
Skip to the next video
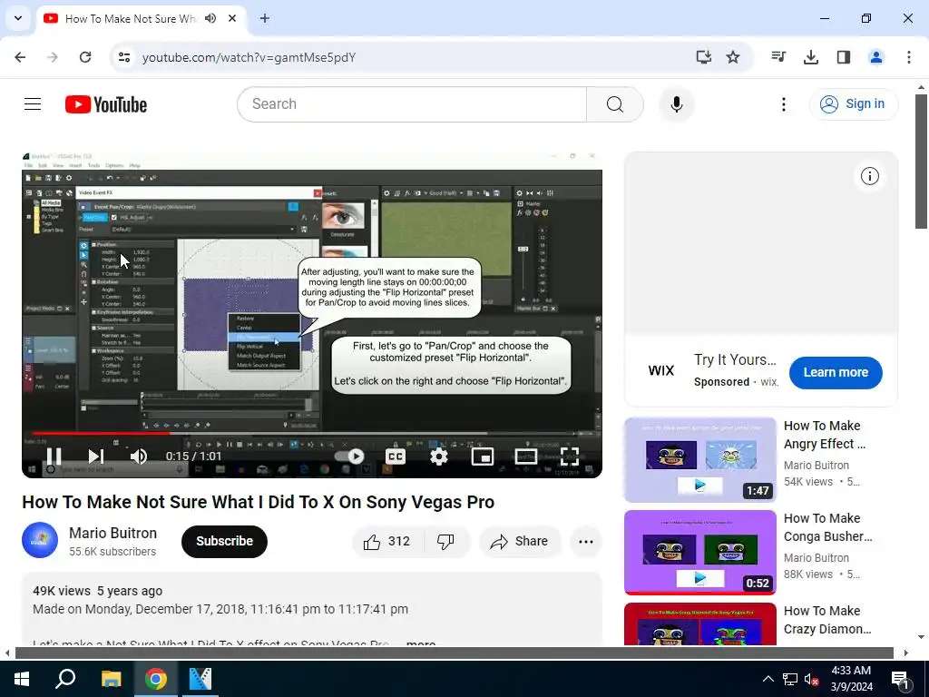pyautogui.click(x=96, y=456)
